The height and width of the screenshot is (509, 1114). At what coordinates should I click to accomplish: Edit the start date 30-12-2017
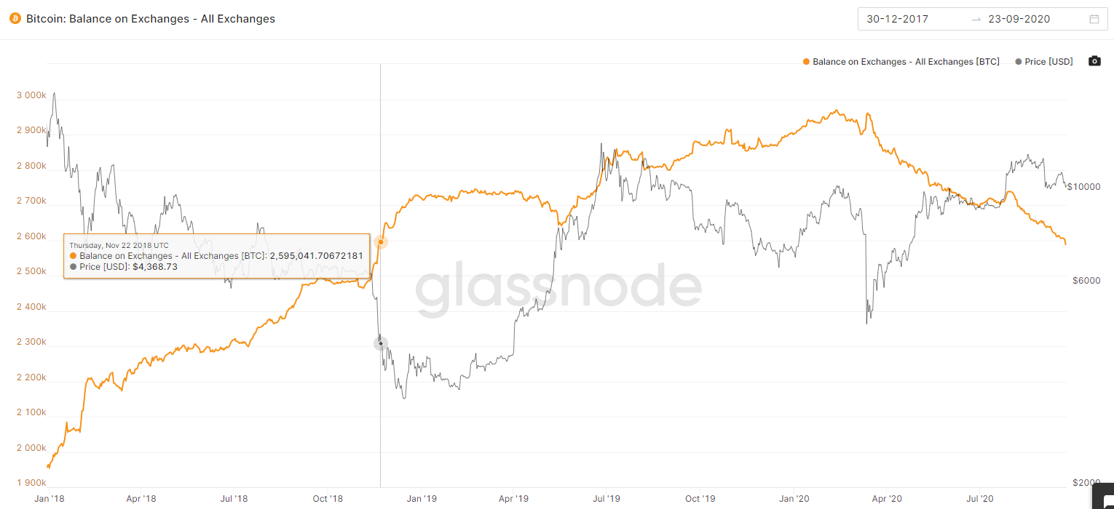tap(897, 19)
